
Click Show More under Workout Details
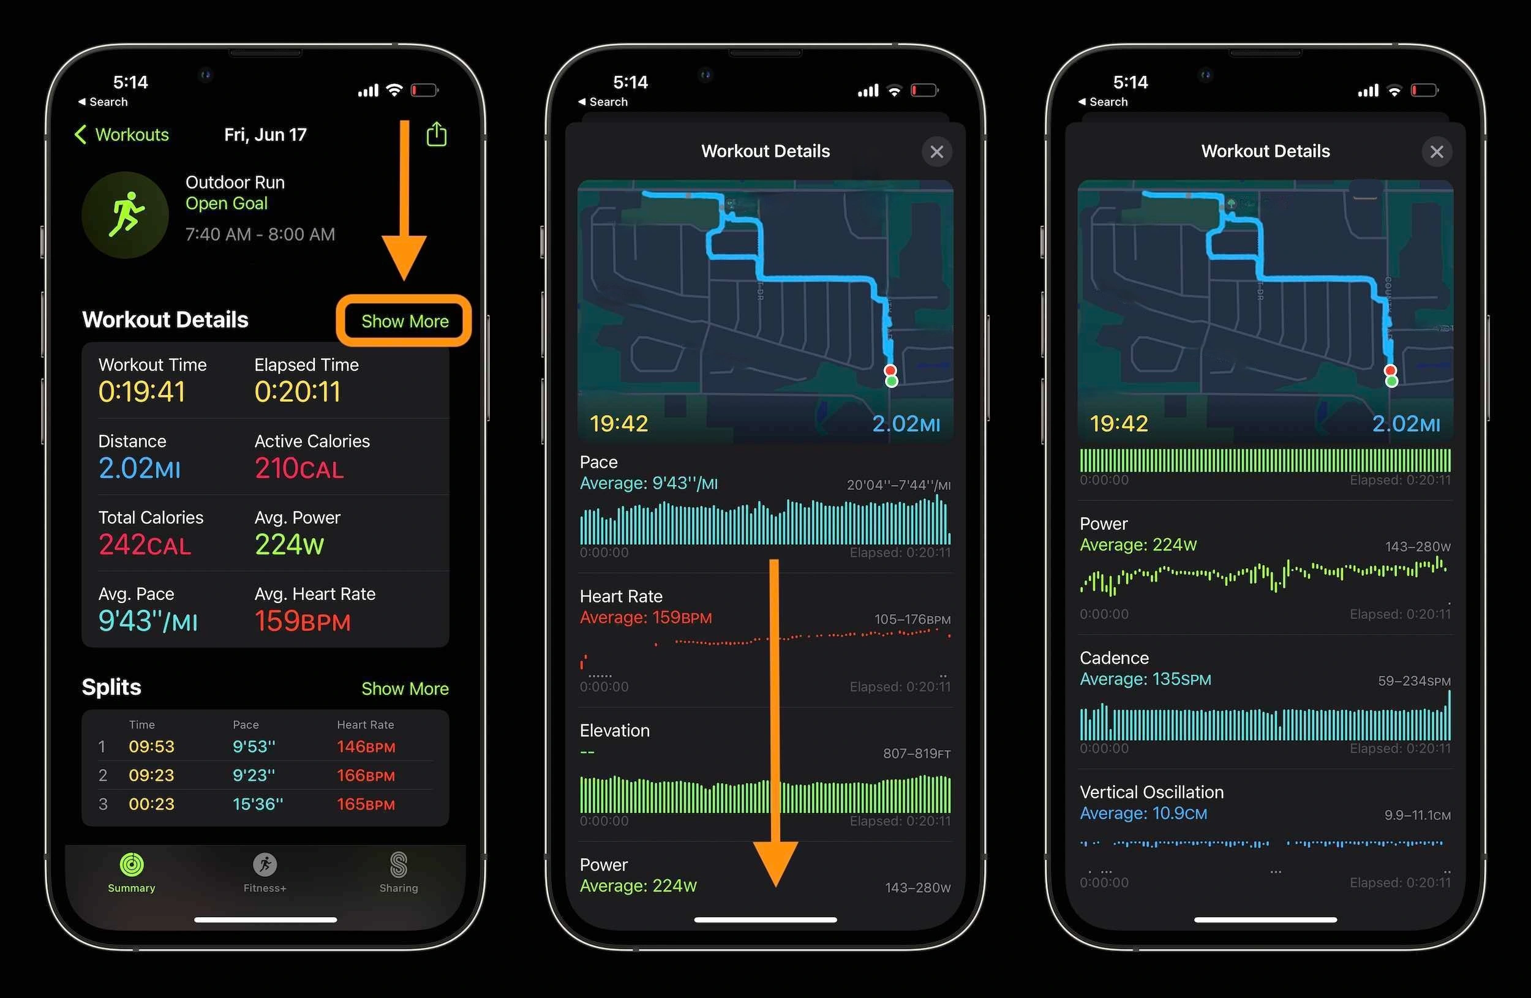click(404, 320)
